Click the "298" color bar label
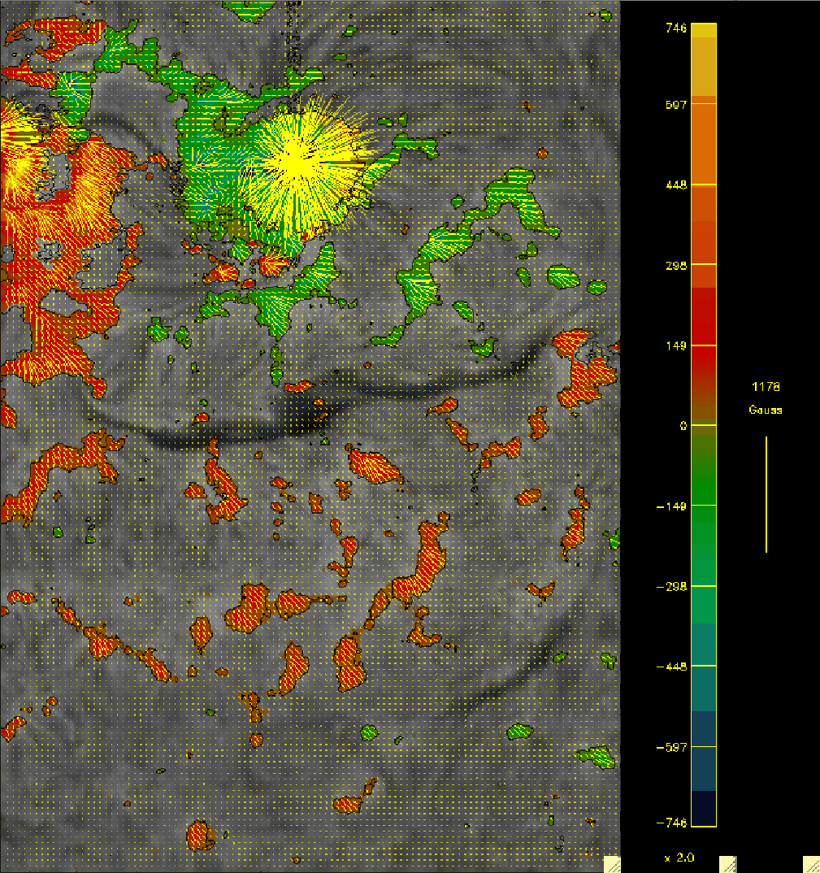Screen dimensions: 820x873 pos(676,266)
